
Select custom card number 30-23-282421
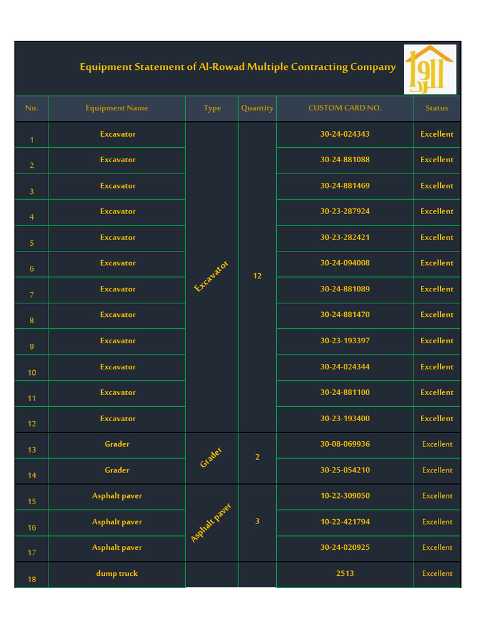tap(345, 238)
